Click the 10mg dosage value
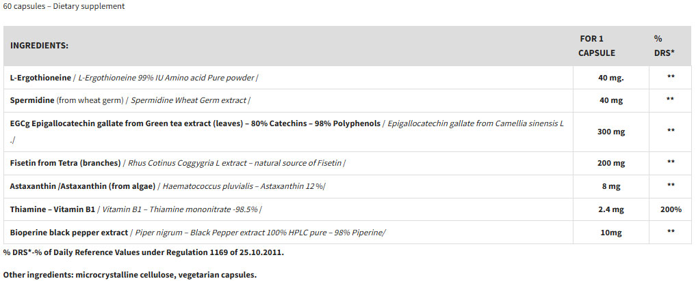 click(x=610, y=233)
